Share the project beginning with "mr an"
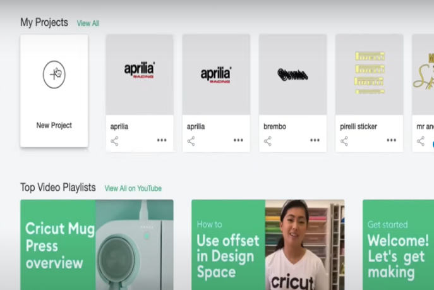The image size is (434, 290). (x=421, y=141)
